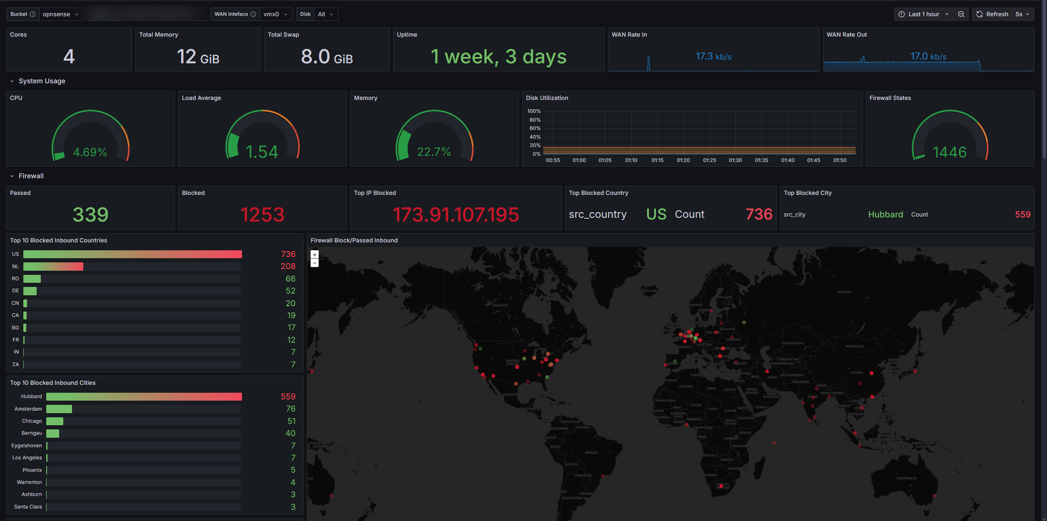Click the Top IP Blocked panel title
This screenshot has width=1047, height=521.
pos(375,193)
